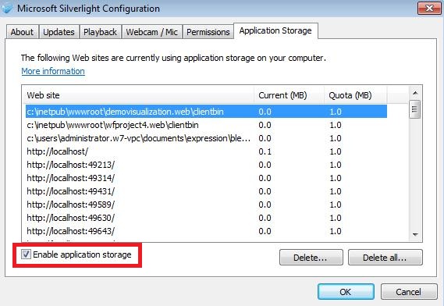Select the http://localhost/ row
This screenshot has height=306, width=444.
(206, 151)
